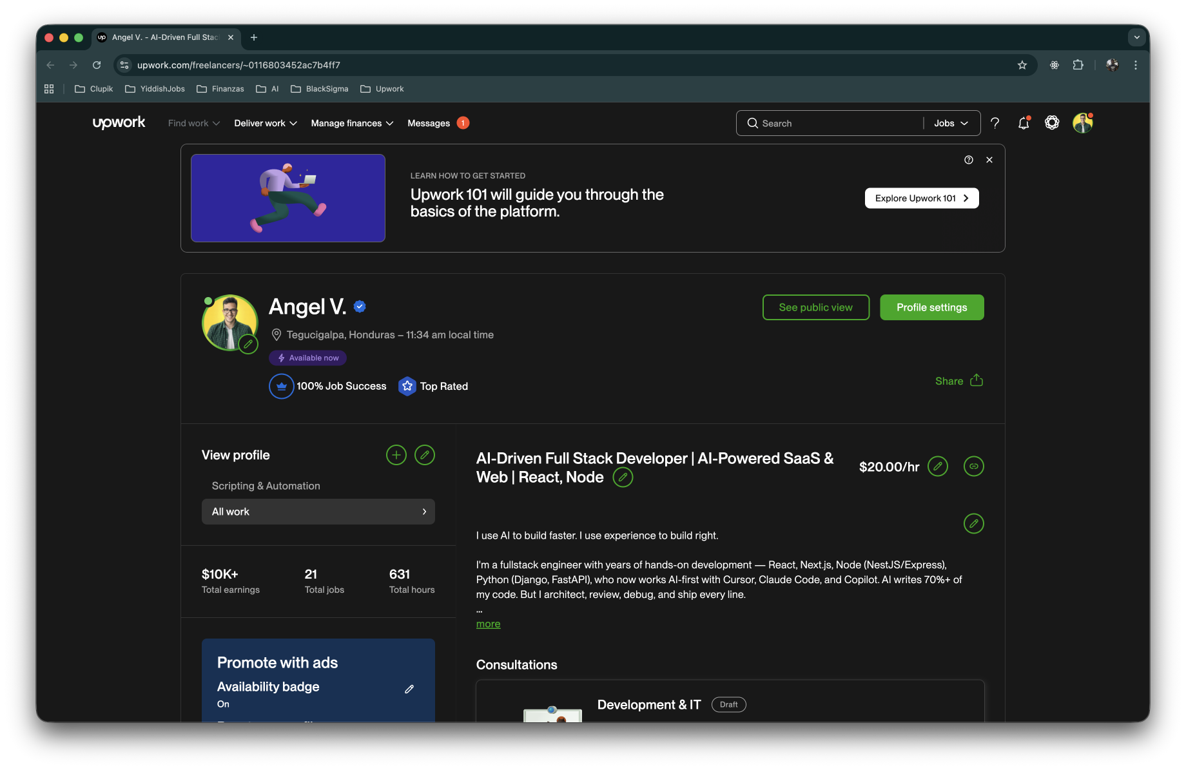Click the Share upload icon
The height and width of the screenshot is (770, 1186).
pos(977,380)
